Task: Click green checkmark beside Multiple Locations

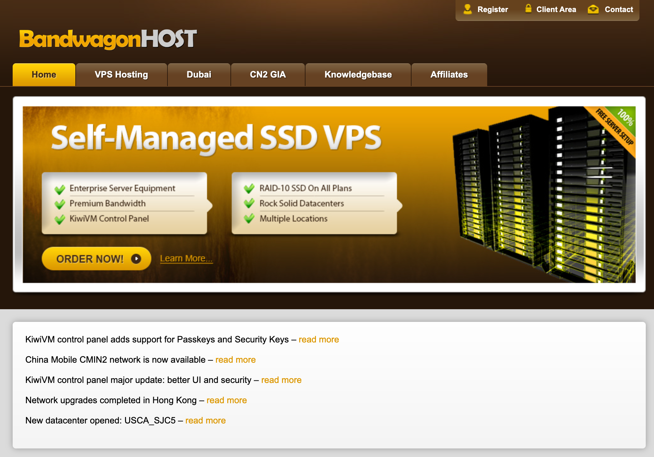Action: point(249,219)
